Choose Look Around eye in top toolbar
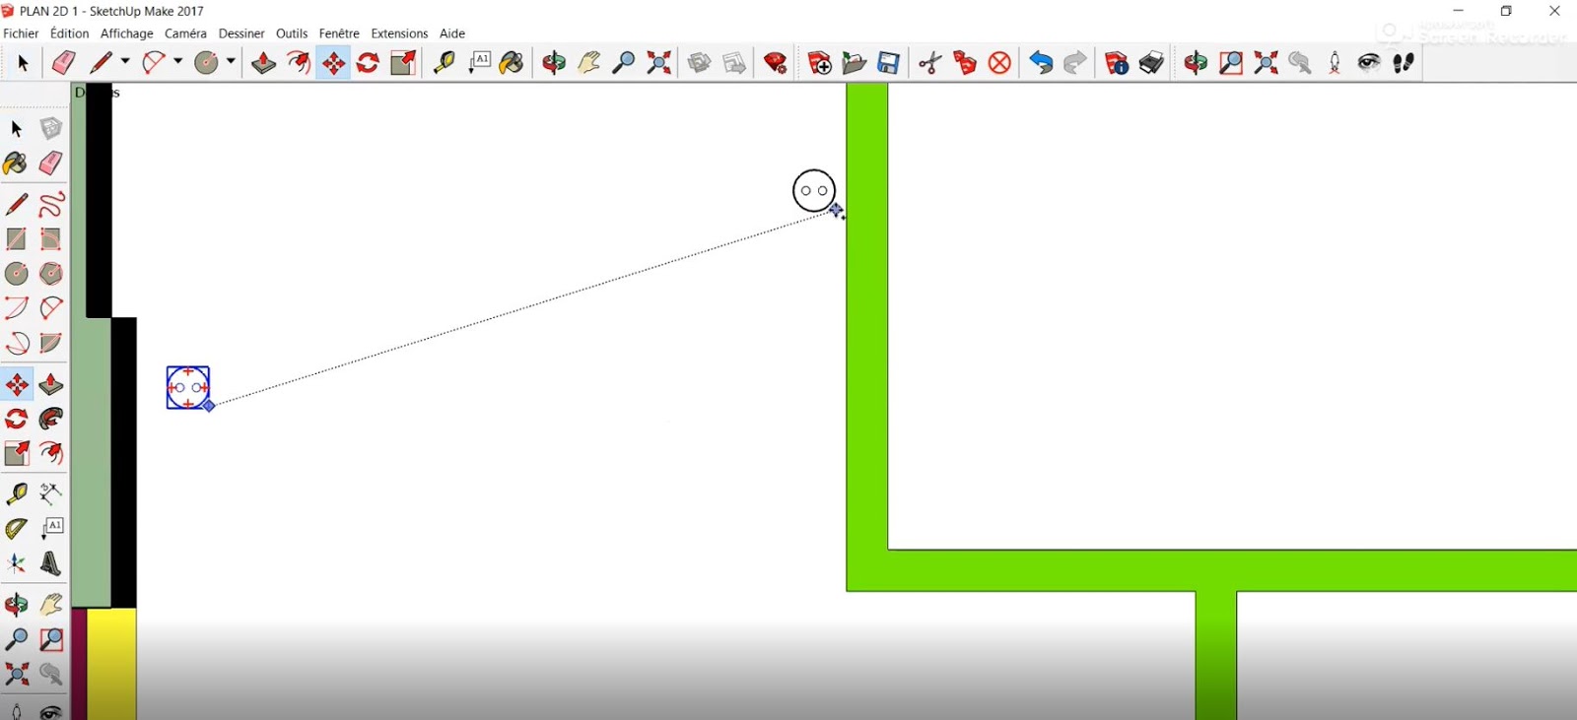The image size is (1577, 720). pos(1369,63)
